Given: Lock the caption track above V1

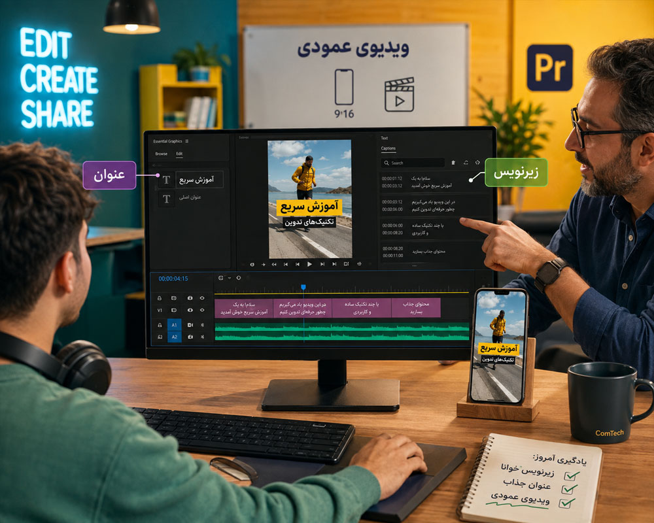Looking at the screenshot, I should 160,298.
